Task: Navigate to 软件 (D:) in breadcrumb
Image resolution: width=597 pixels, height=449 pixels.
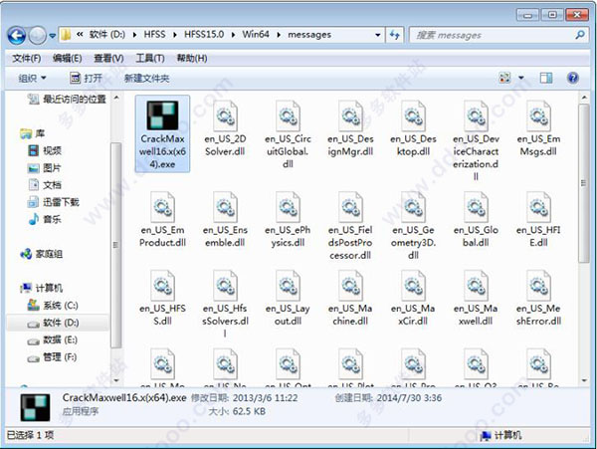Action: click(x=107, y=35)
